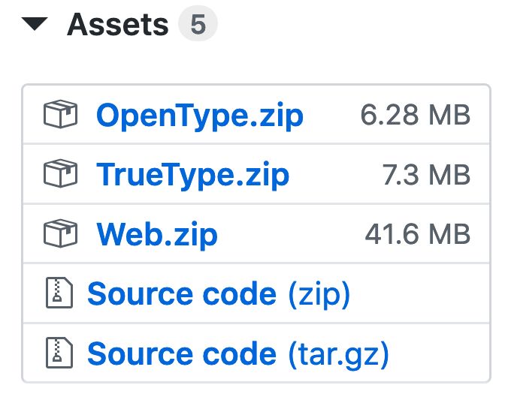Viewport: 505px width, 394px height.
Task: Click the package icon beside Web.zip
Action: 61,233
